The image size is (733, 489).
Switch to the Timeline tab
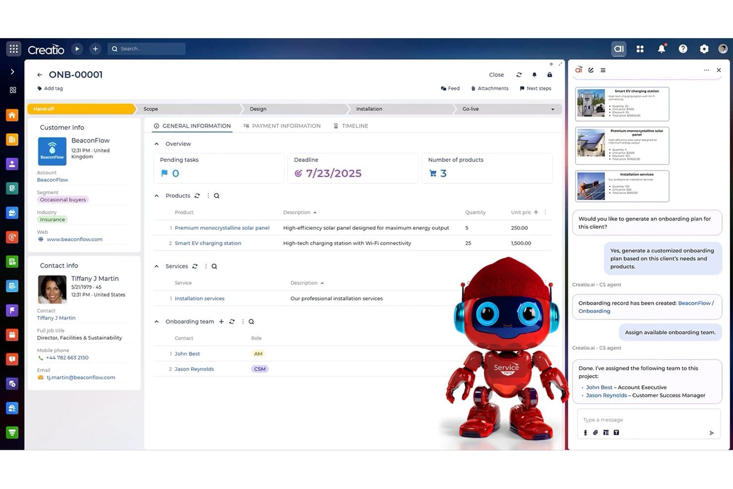(x=351, y=126)
